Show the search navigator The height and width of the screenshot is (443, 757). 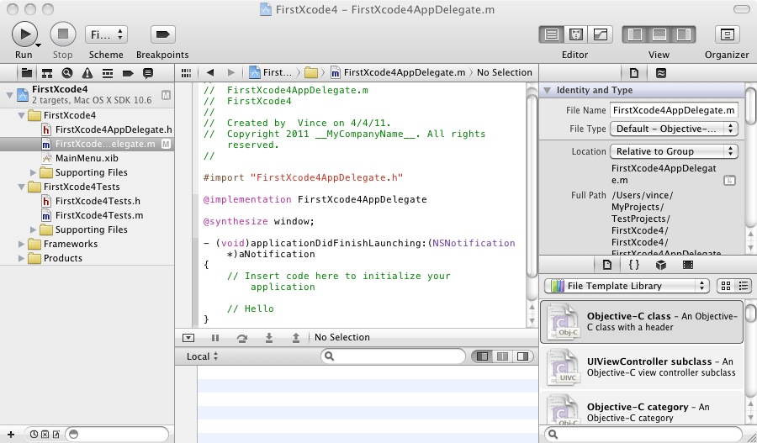tap(66, 73)
